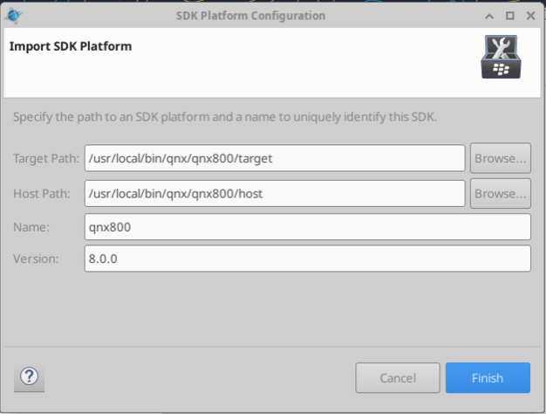This screenshot has width=546, height=414.
Task: Click the Host Path label
Action: click(43, 193)
